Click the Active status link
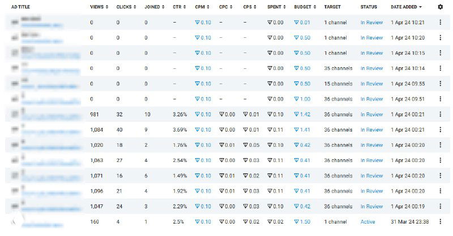This screenshot has height=236, width=453. (367, 222)
